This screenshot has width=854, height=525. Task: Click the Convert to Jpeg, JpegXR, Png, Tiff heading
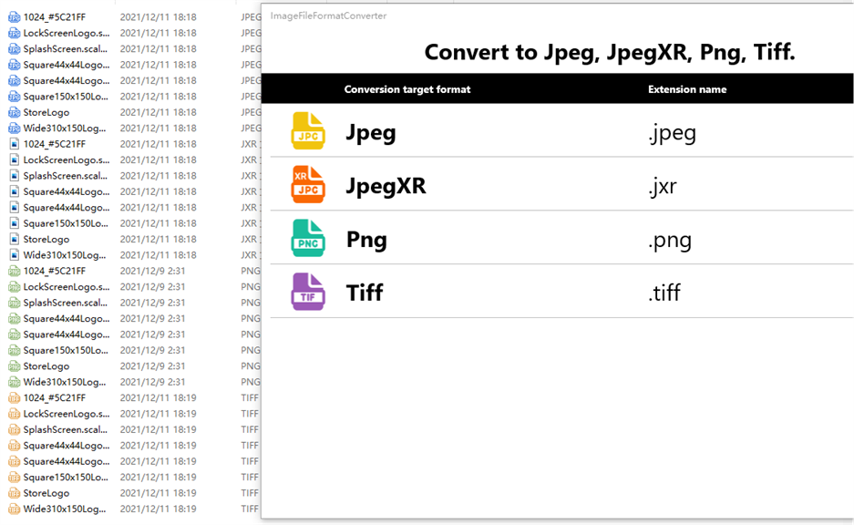(x=610, y=52)
